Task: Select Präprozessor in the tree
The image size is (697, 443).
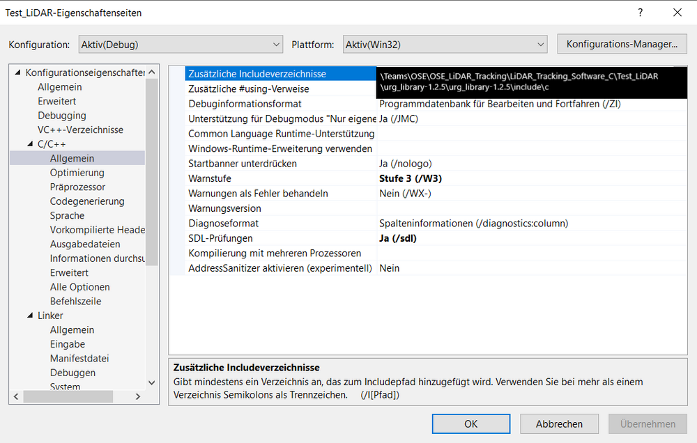Action: point(77,187)
